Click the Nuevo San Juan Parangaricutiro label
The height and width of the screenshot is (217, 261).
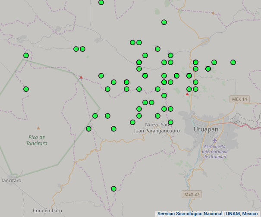(x=157, y=127)
